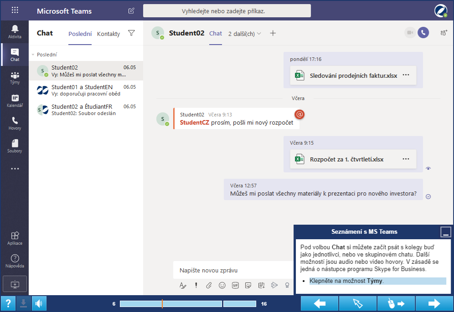Start a new chat with compose icon

(x=131, y=11)
